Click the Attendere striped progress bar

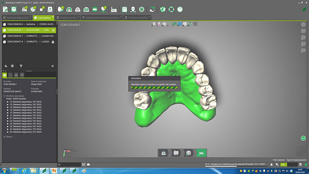(x=154, y=88)
